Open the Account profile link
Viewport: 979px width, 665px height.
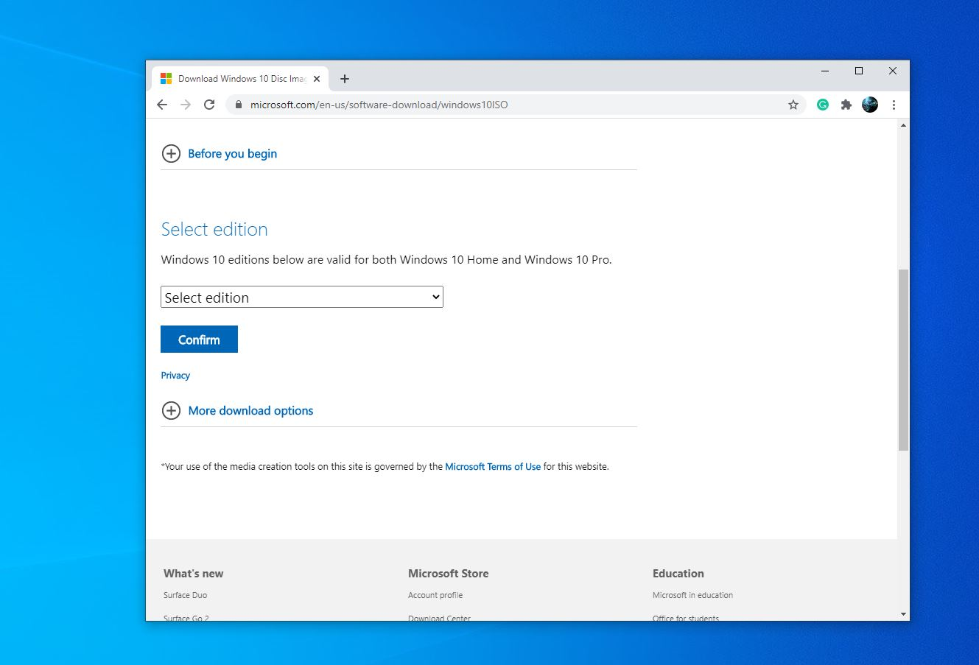pyautogui.click(x=435, y=594)
